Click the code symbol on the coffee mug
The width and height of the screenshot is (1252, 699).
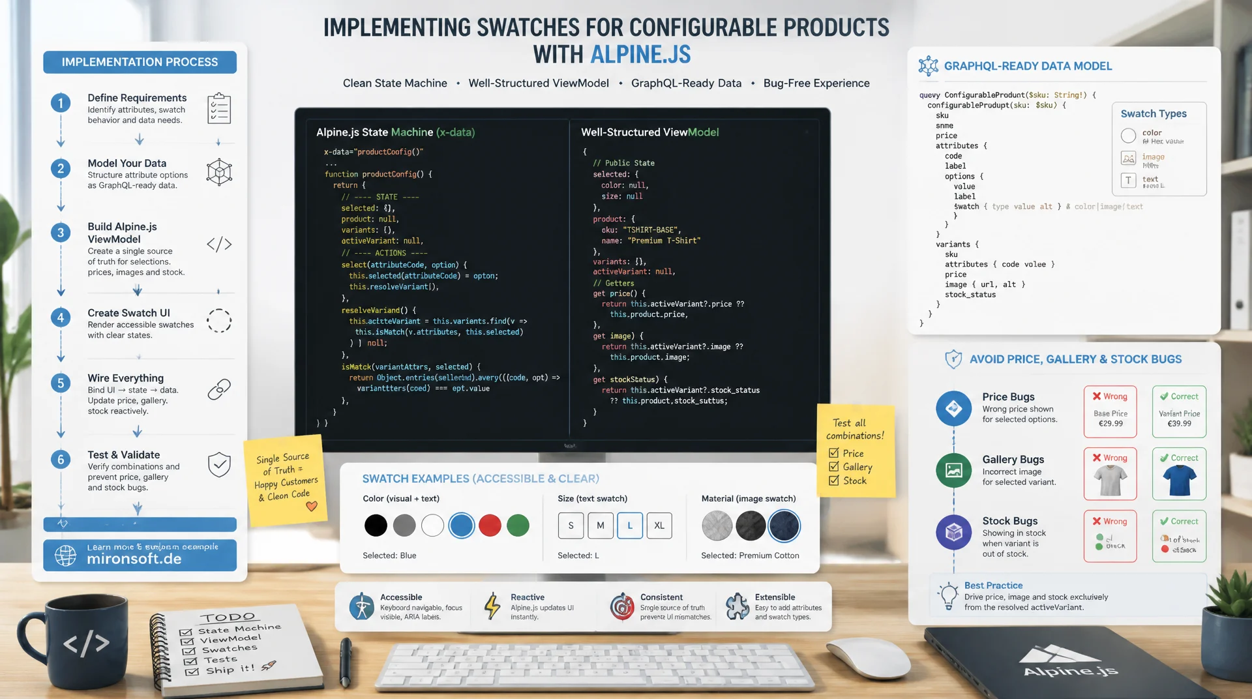pos(86,644)
